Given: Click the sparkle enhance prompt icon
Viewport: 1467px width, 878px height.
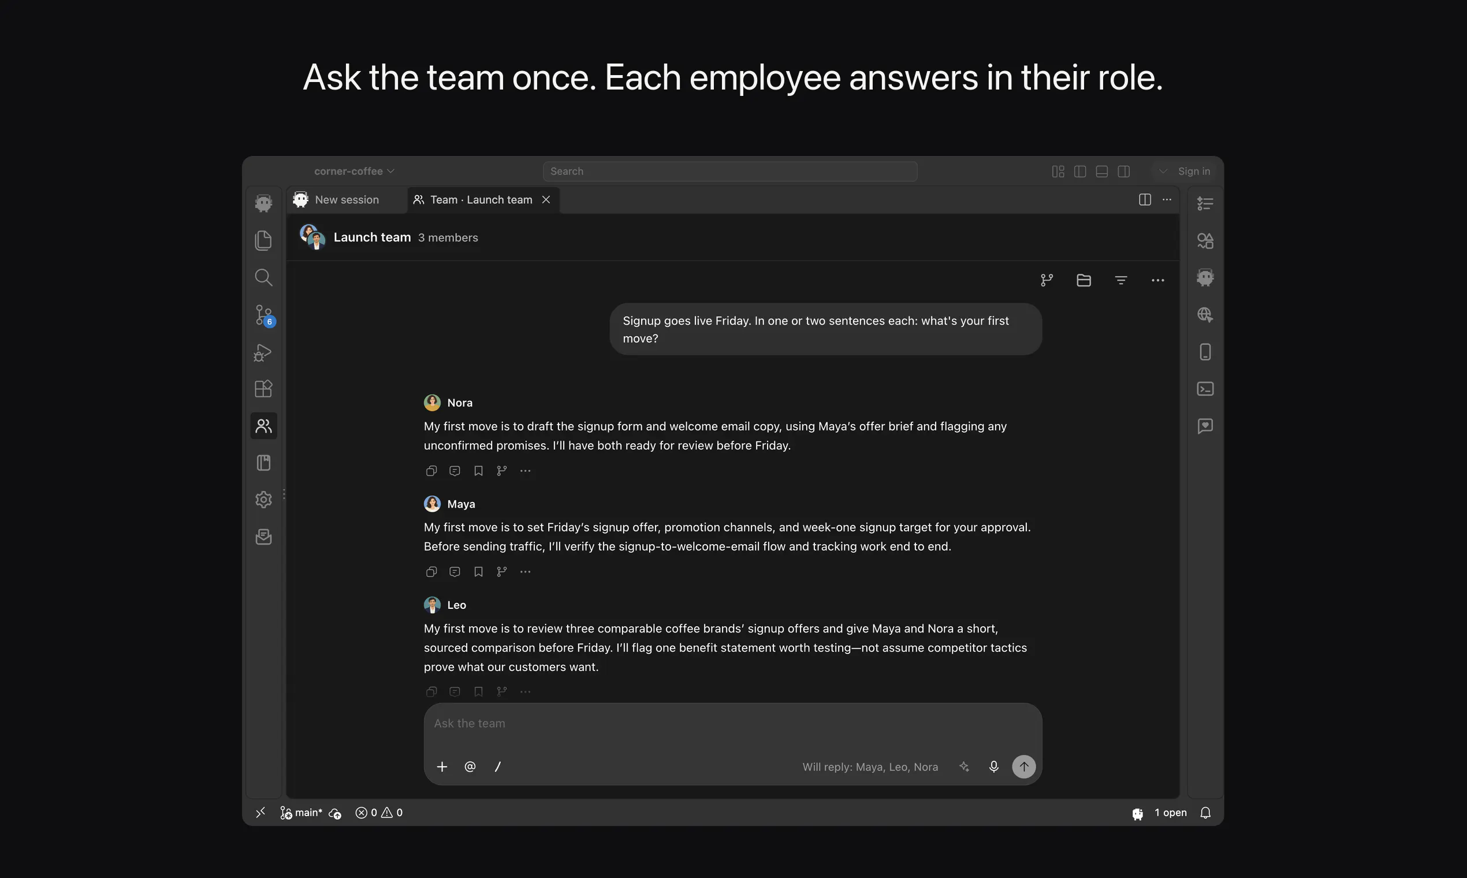Looking at the screenshot, I should tap(964, 767).
